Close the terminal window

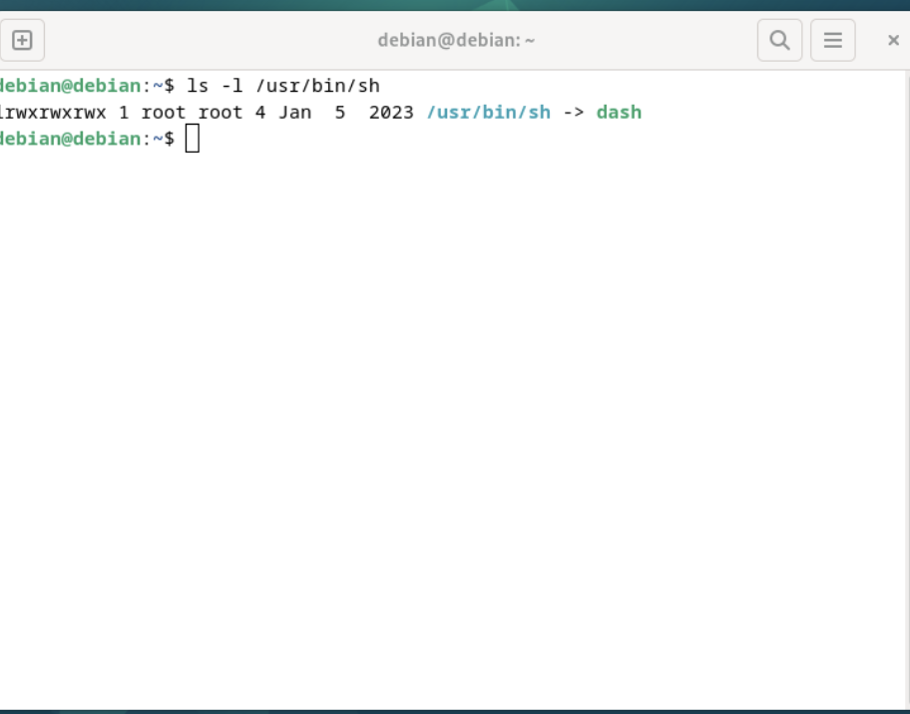point(893,41)
